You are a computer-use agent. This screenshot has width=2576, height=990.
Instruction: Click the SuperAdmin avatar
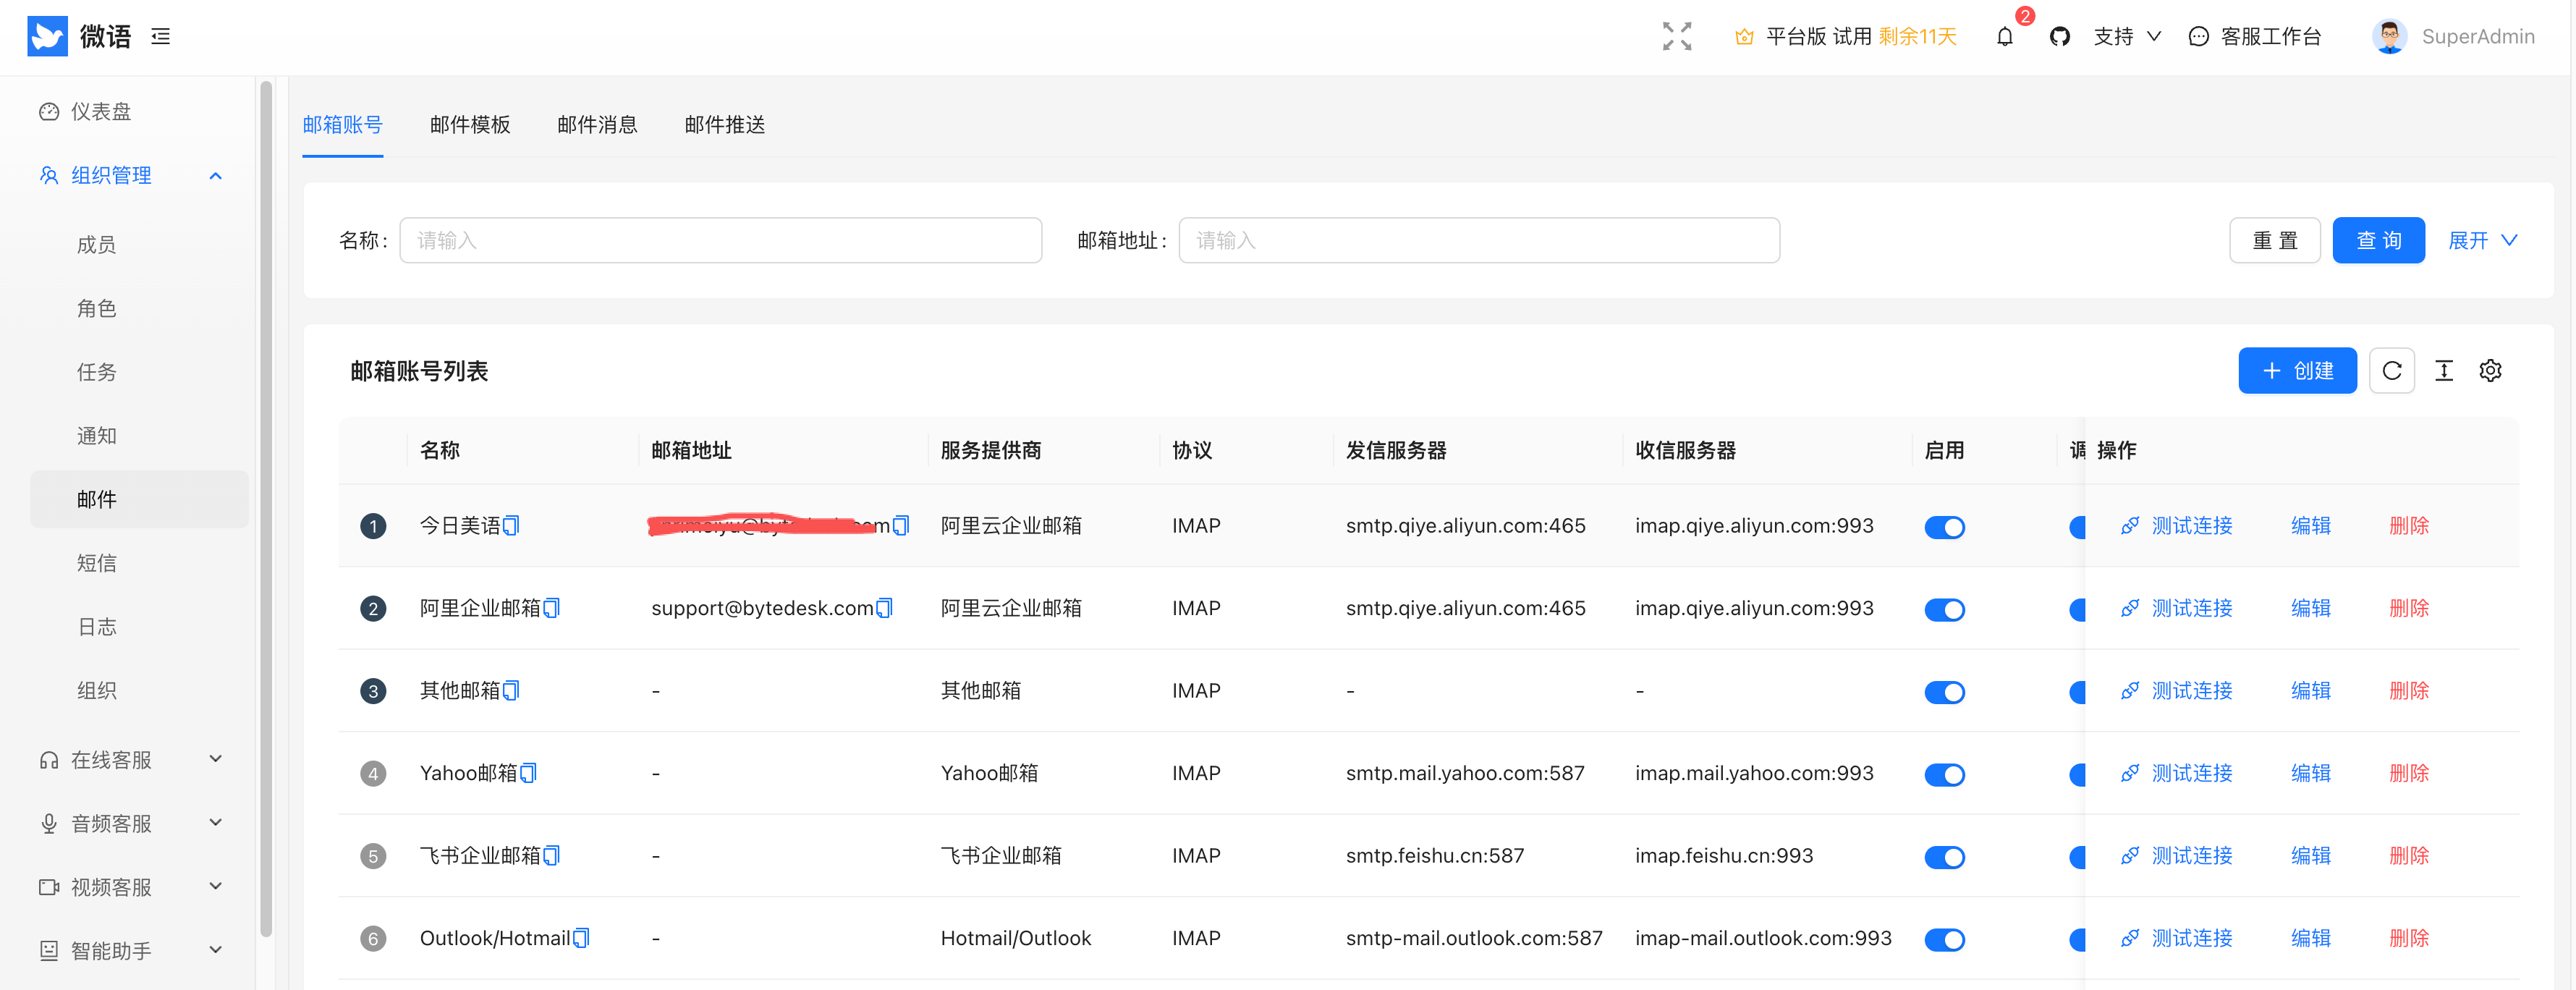pos(2389,37)
